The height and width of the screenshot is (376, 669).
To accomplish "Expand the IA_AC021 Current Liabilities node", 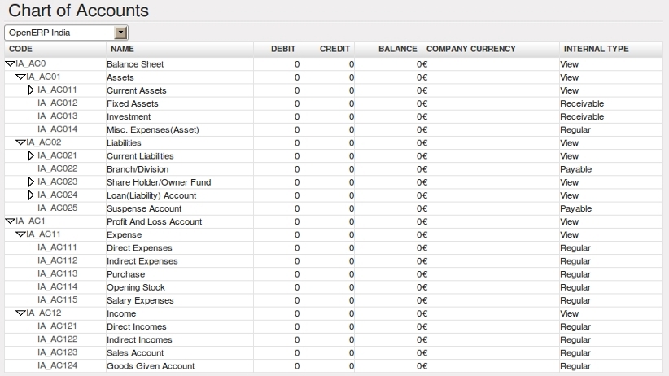I will [31, 155].
